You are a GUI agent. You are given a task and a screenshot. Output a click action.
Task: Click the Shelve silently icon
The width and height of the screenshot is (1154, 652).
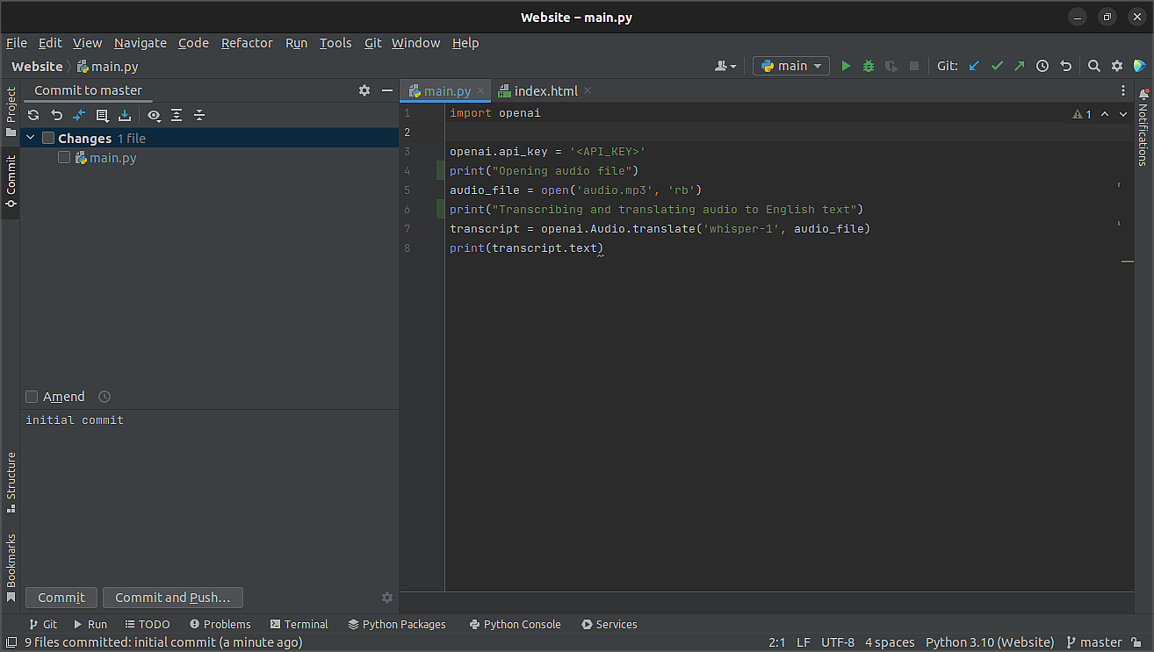125,115
